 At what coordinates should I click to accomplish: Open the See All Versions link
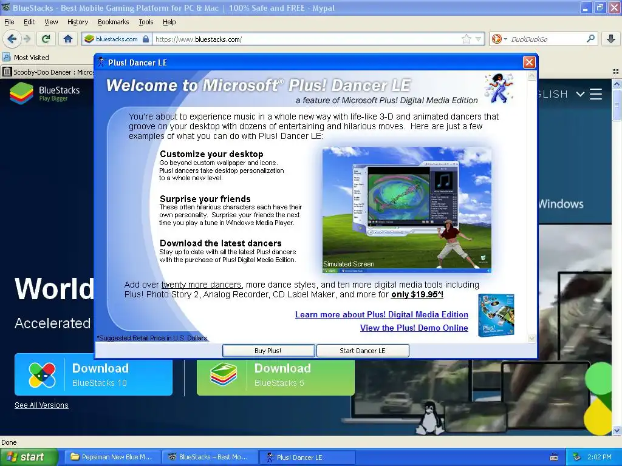click(x=42, y=405)
